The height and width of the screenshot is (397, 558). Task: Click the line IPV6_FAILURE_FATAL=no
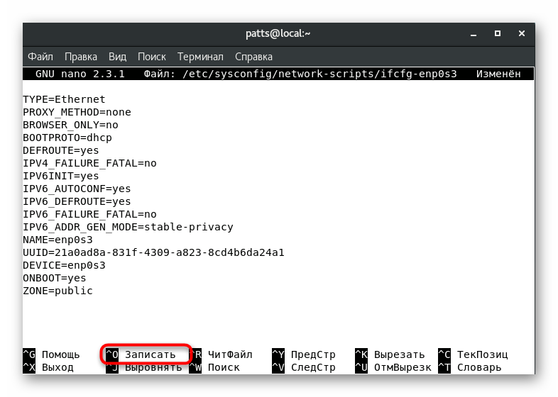(89, 214)
